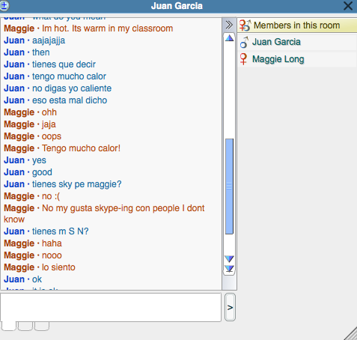Image resolution: width=357 pixels, height=340 pixels.
Task: Select the Members in this room header
Action: pos(298,25)
